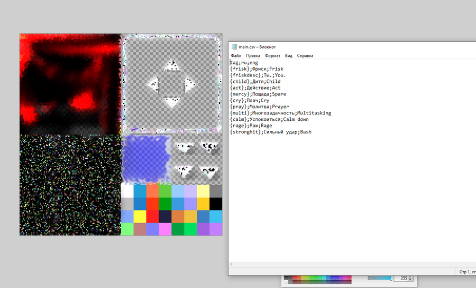The image size is (476, 288).
Task: Click the alpha opacity slider in the color panel
Action: [x=379, y=278]
